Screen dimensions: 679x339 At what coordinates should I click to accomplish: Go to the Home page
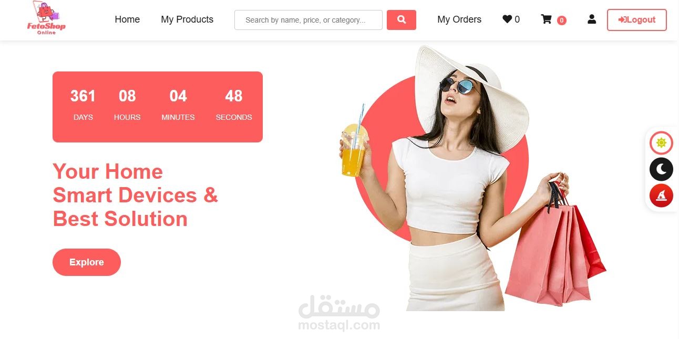[x=127, y=19]
